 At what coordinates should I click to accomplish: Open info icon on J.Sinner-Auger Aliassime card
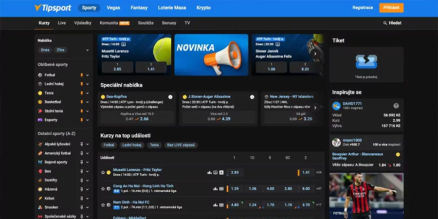point(252,97)
